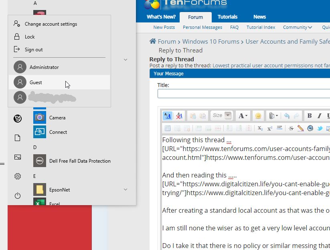Go to Forum breadcrumb link
330x250 pixels.
pyautogui.click(x=167, y=41)
